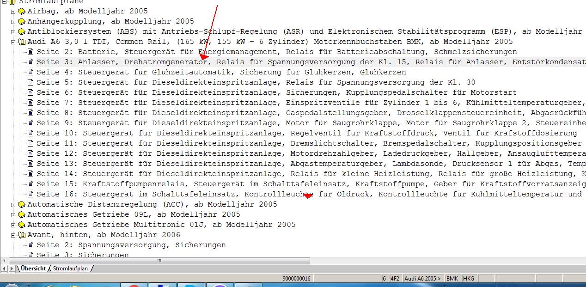Open Seite 2: Spannungsversorgung, Sicherungen
This screenshot has height=287, width=586.
[x=131, y=245]
